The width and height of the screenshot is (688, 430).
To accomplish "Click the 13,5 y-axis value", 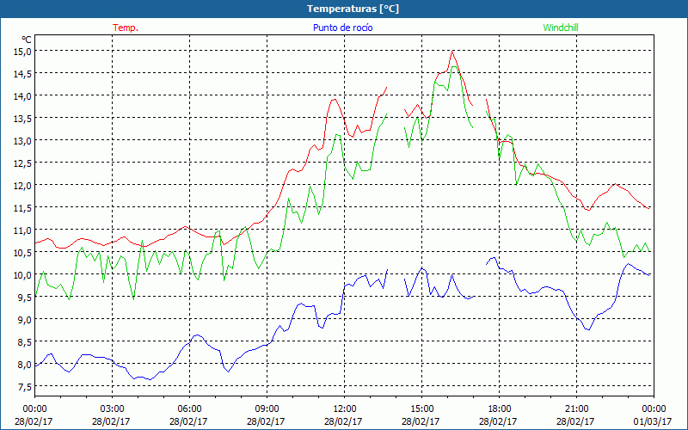I will (23, 119).
